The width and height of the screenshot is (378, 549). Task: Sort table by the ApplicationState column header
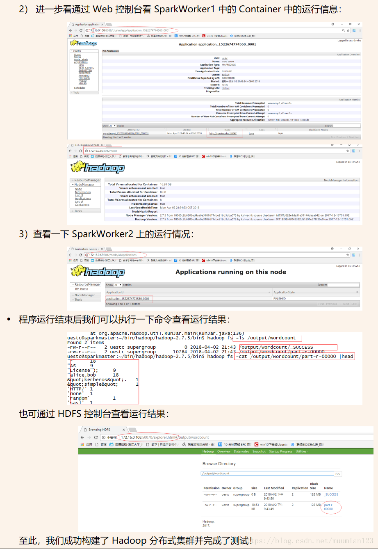point(316,293)
